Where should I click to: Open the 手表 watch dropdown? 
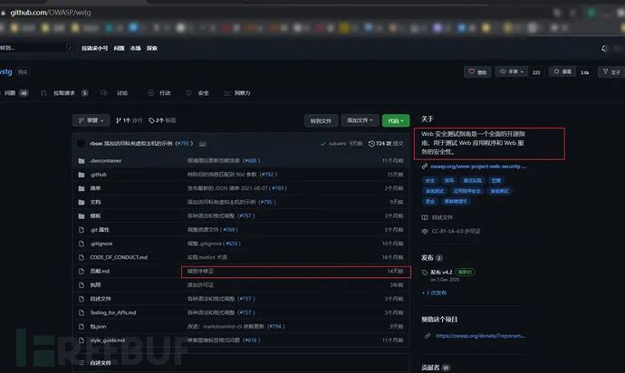[512, 72]
